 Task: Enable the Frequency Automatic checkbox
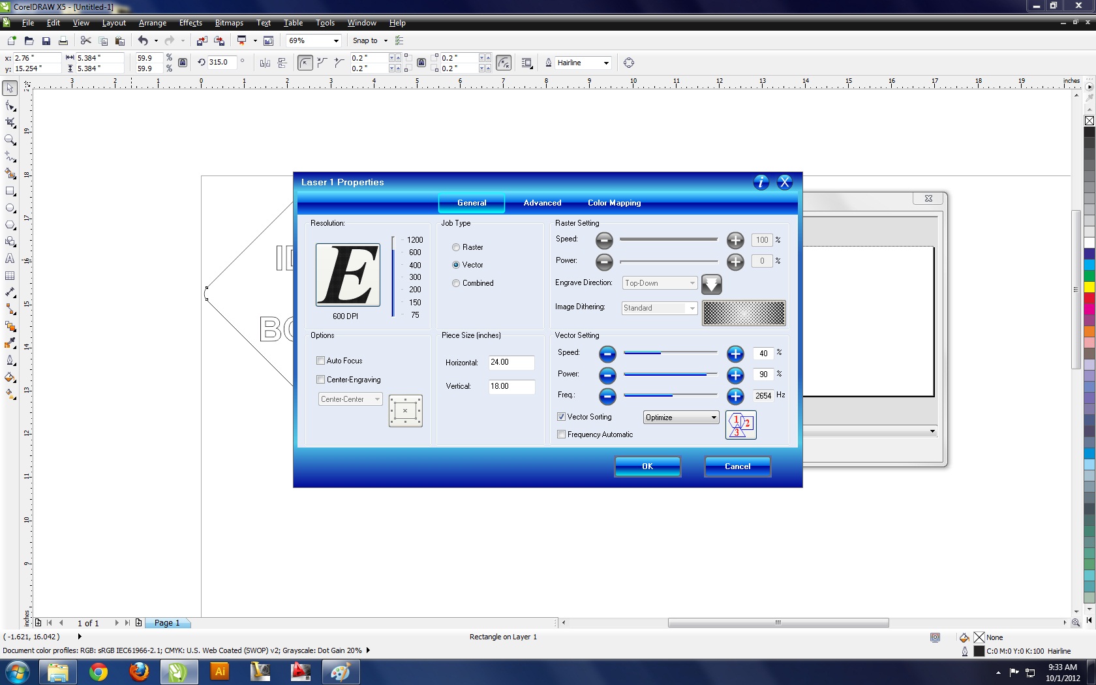pyautogui.click(x=561, y=434)
